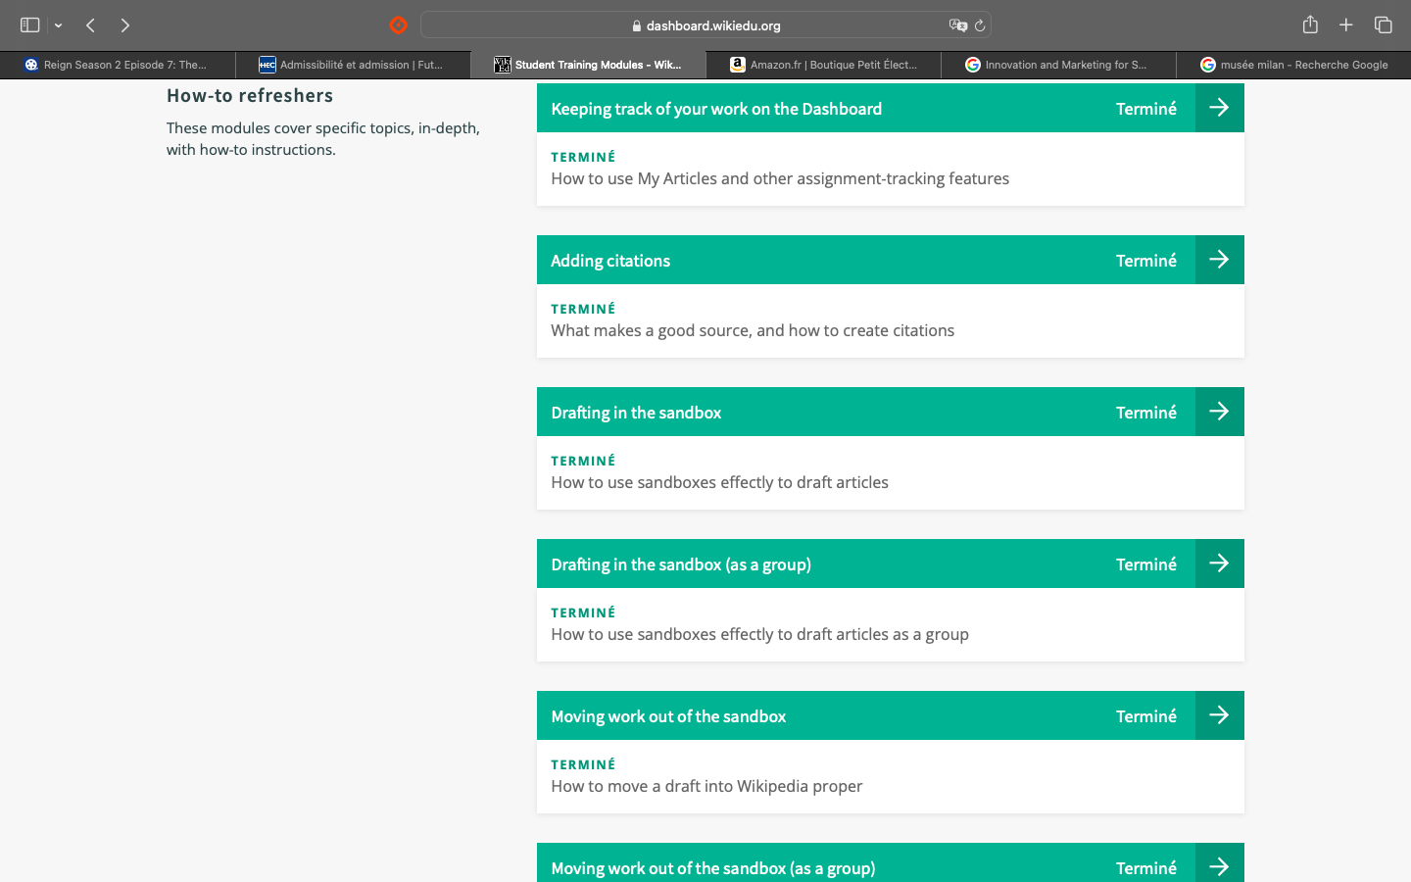Image resolution: width=1411 pixels, height=882 pixels.
Task: Open Moving work out of the sandbox (as a group)
Action: click(x=713, y=868)
